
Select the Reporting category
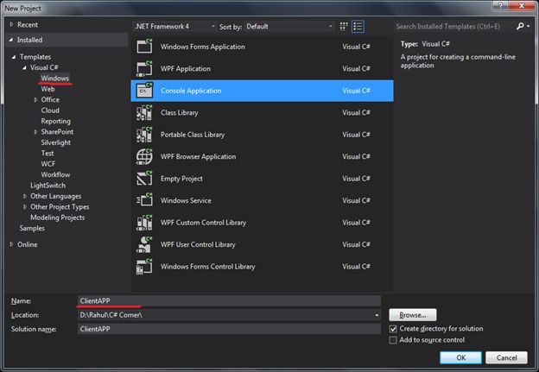[x=55, y=121]
